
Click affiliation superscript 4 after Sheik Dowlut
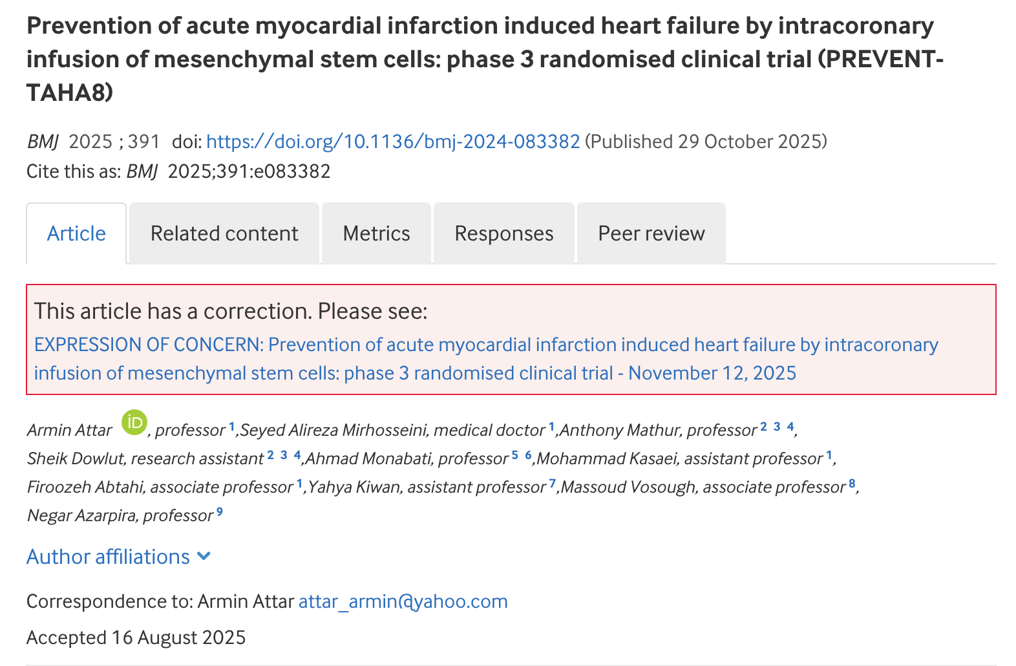[x=297, y=455]
